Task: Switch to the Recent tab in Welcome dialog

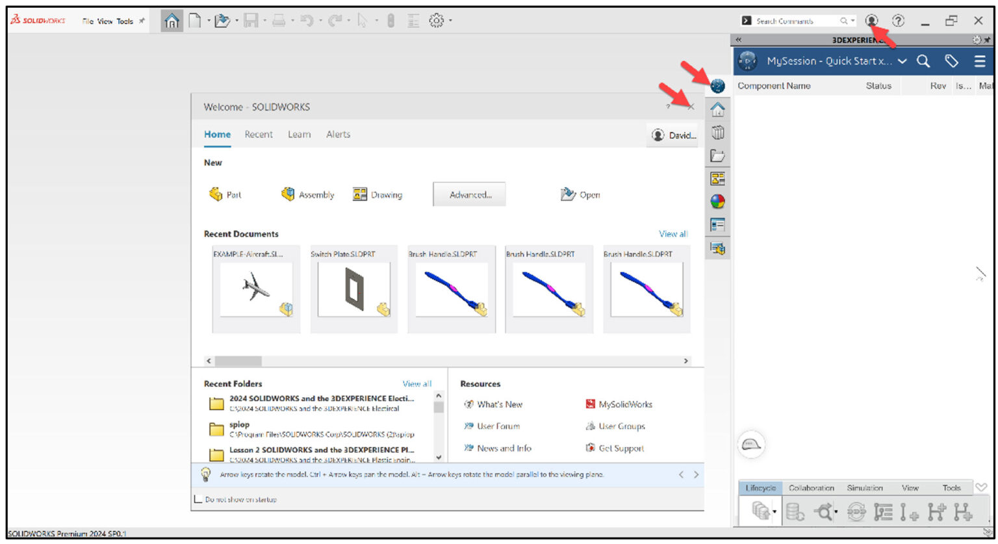Action: coord(258,135)
